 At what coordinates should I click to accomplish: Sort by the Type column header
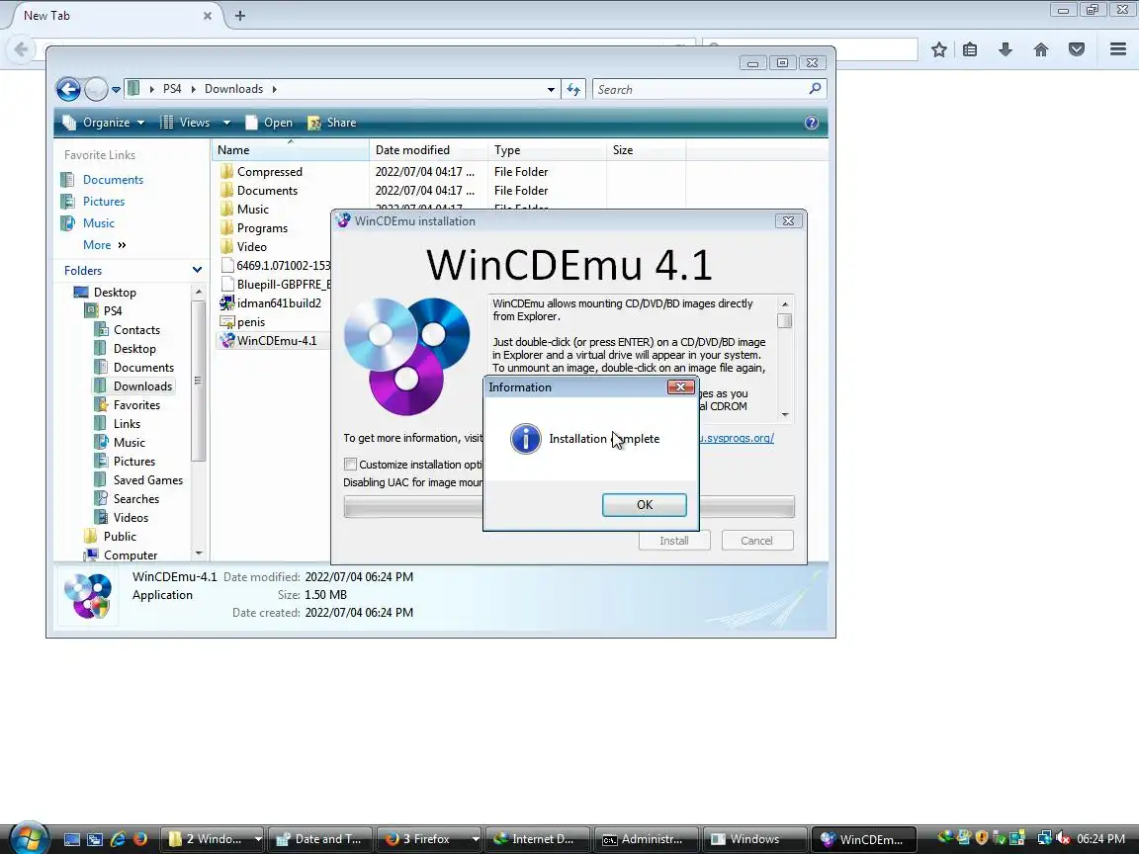click(x=547, y=150)
